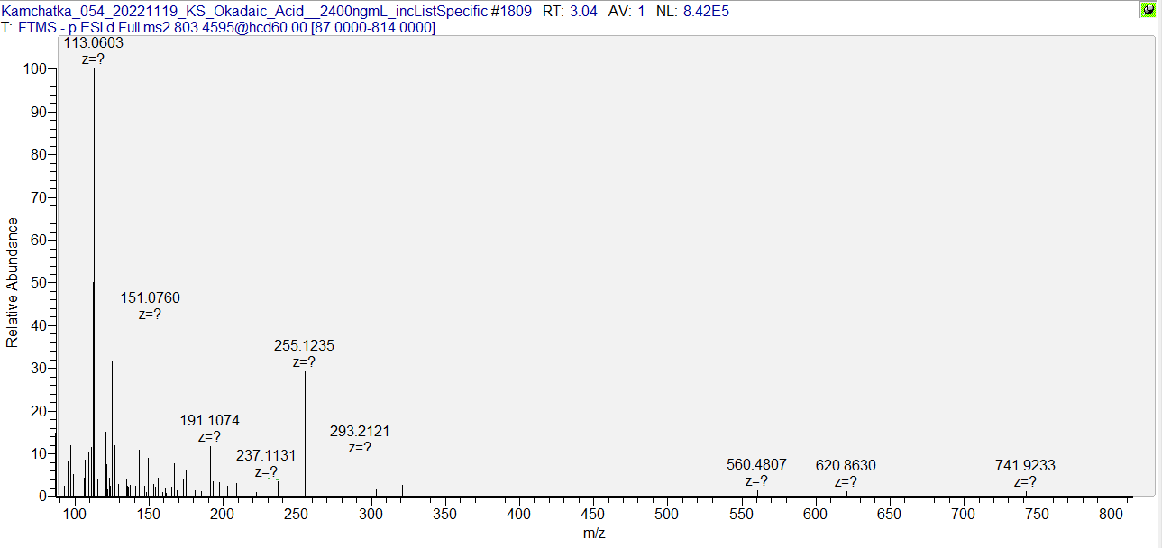This screenshot has width=1162, height=548.
Task: Click the m/z axis title
Action: pyautogui.click(x=594, y=533)
